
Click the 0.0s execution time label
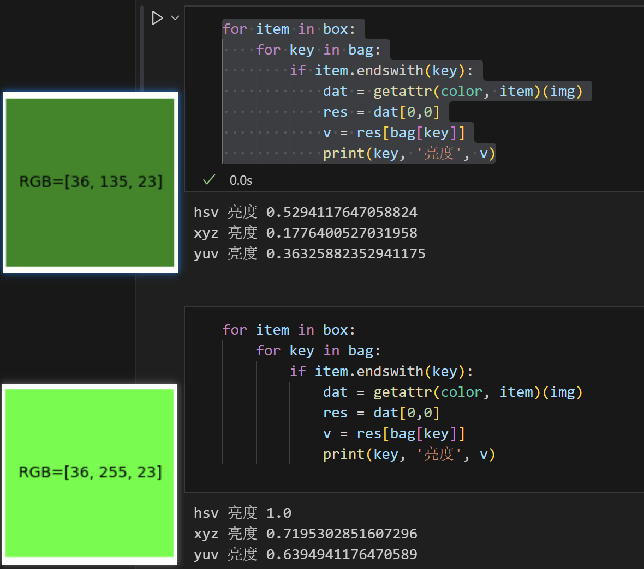click(241, 180)
